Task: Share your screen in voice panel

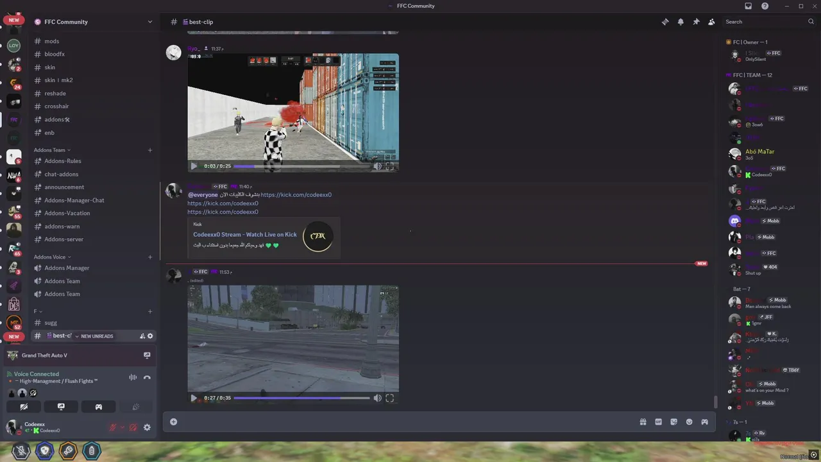Action: pos(61,407)
